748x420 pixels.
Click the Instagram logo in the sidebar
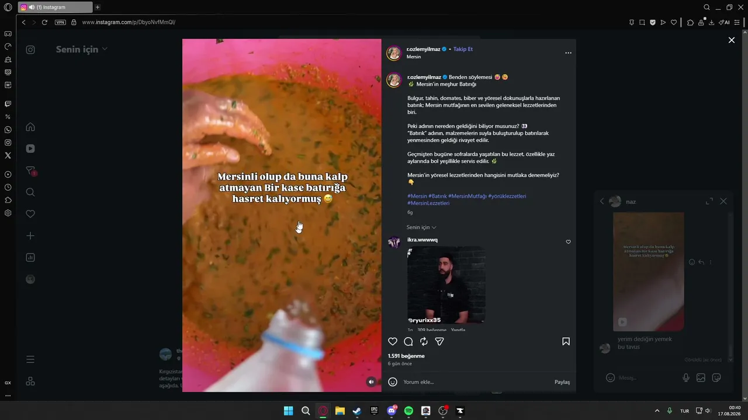pos(30,50)
